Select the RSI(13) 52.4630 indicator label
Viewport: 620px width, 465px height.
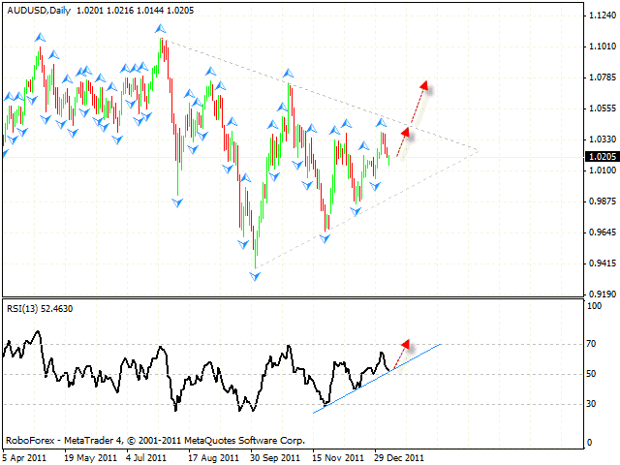coord(40,309)
